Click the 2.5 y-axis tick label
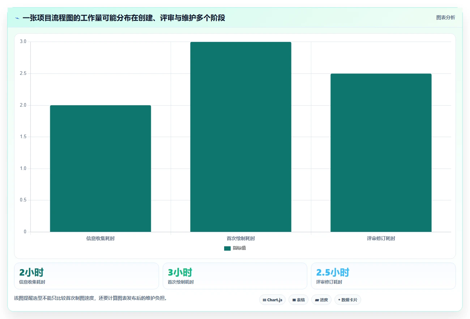Viewport: 470px width, 319px height. (23, 73)
